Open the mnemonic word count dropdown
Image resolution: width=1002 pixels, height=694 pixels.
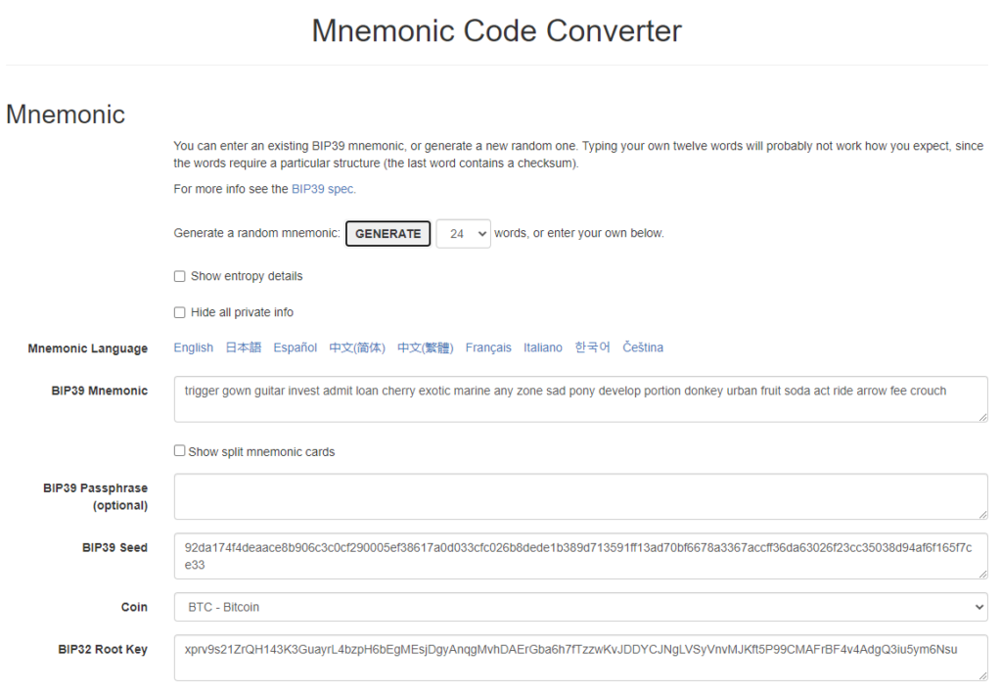[x=463, y=233]
